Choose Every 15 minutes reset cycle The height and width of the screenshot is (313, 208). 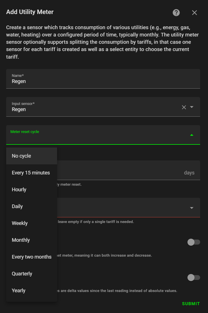(31, 173)
